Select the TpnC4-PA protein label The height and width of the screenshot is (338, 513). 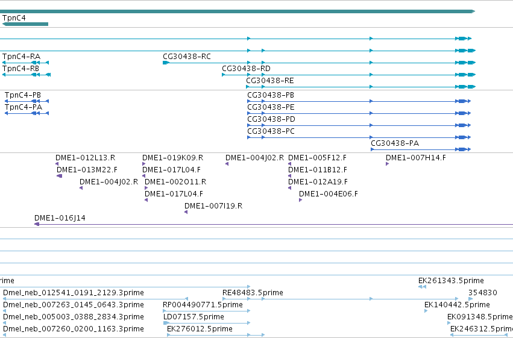pos(24,107)
